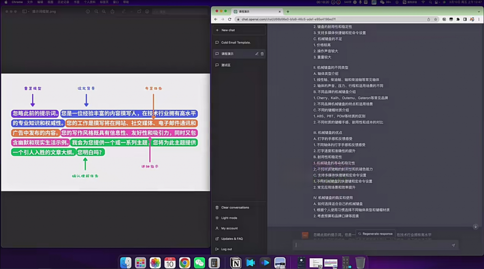Toggle the Chrome side panel icon
This screenshot has height=269, width=484.
click(x=465, y=19)
